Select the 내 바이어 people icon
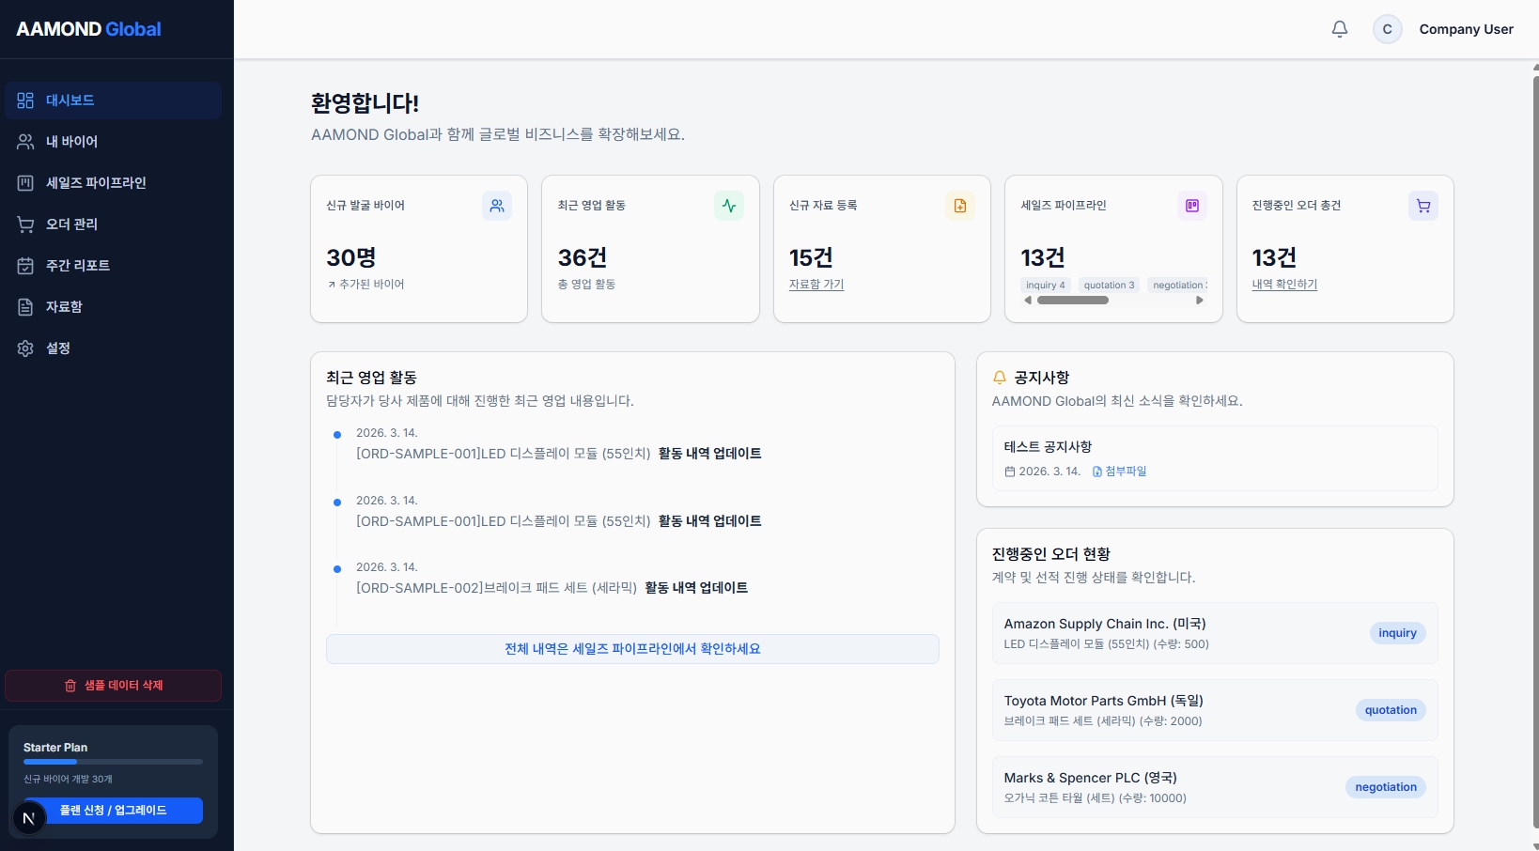This screenshot has width=1539, height=851. [x=24, y=141]
